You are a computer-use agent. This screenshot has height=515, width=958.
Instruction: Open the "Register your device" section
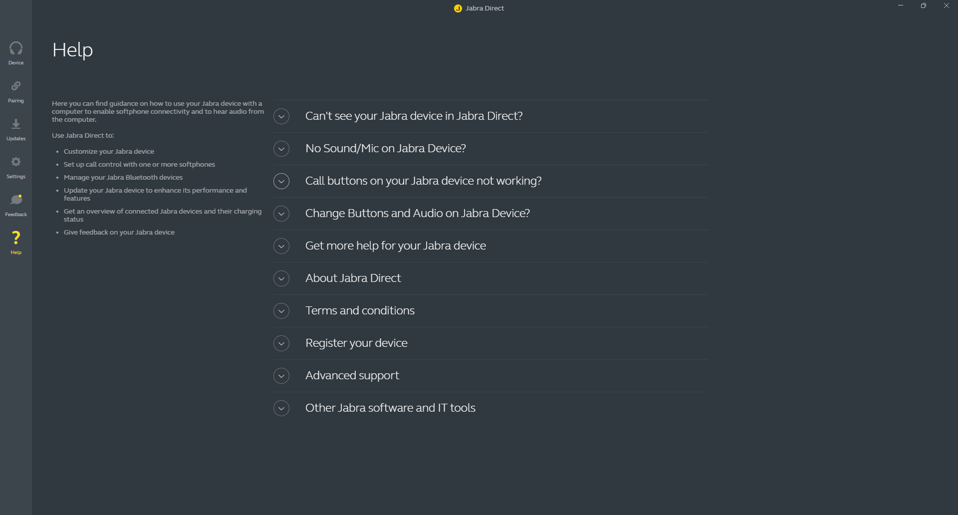(356, 343)
